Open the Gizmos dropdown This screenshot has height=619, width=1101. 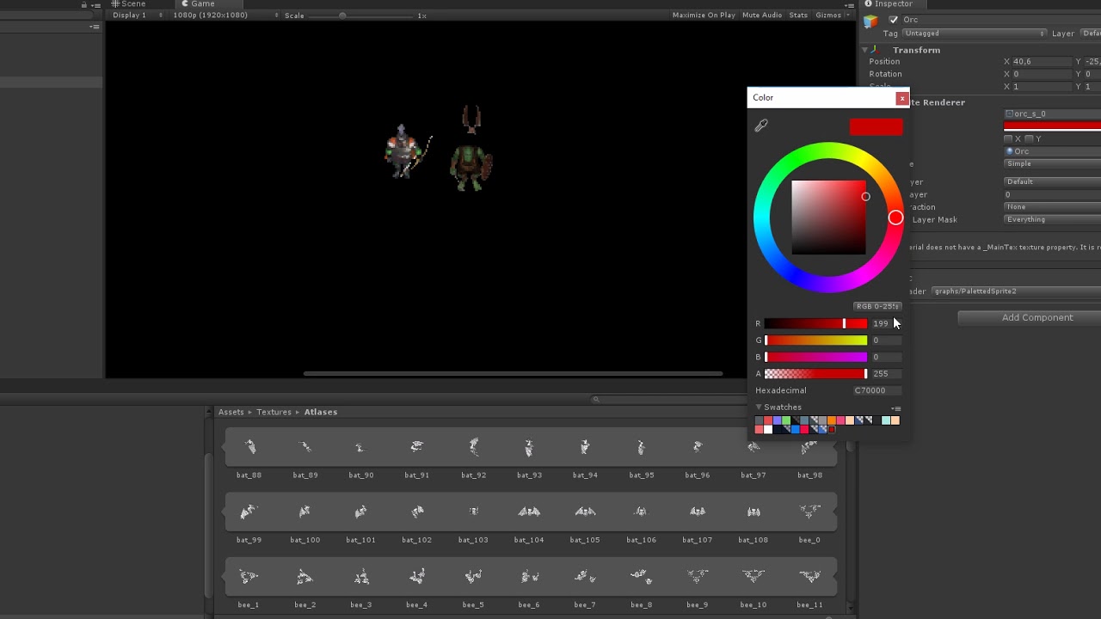[x=832, y=15]
